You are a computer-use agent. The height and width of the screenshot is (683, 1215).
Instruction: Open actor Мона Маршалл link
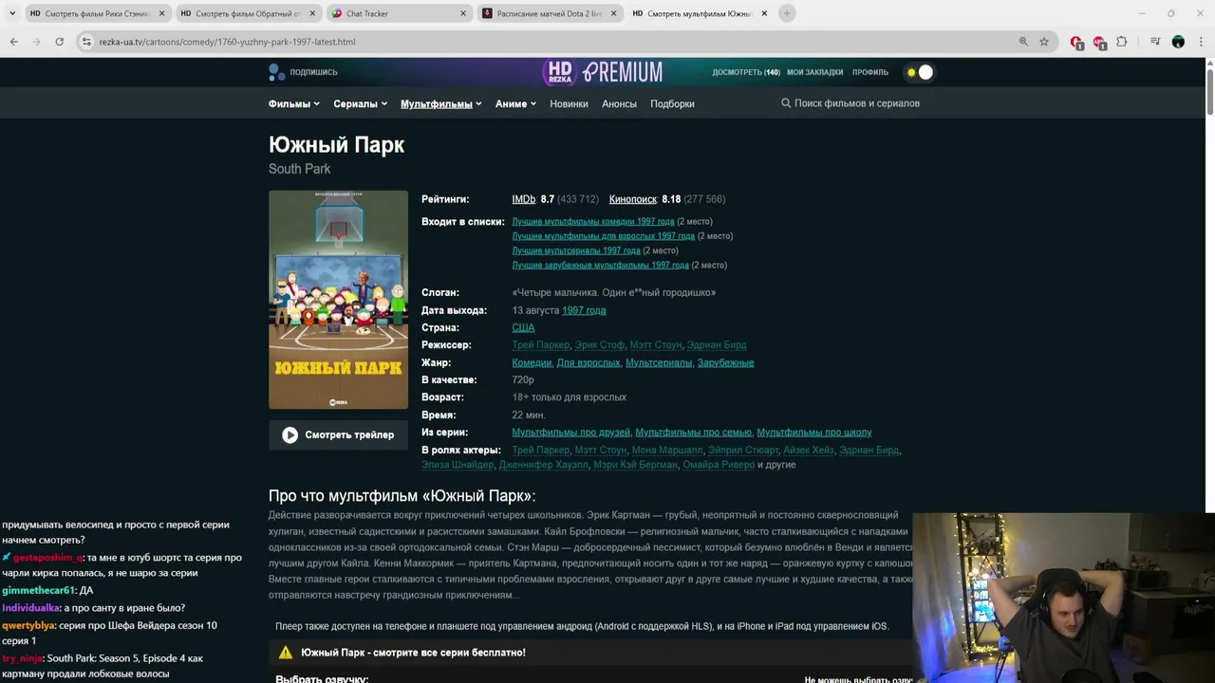[x=667, y=450]
